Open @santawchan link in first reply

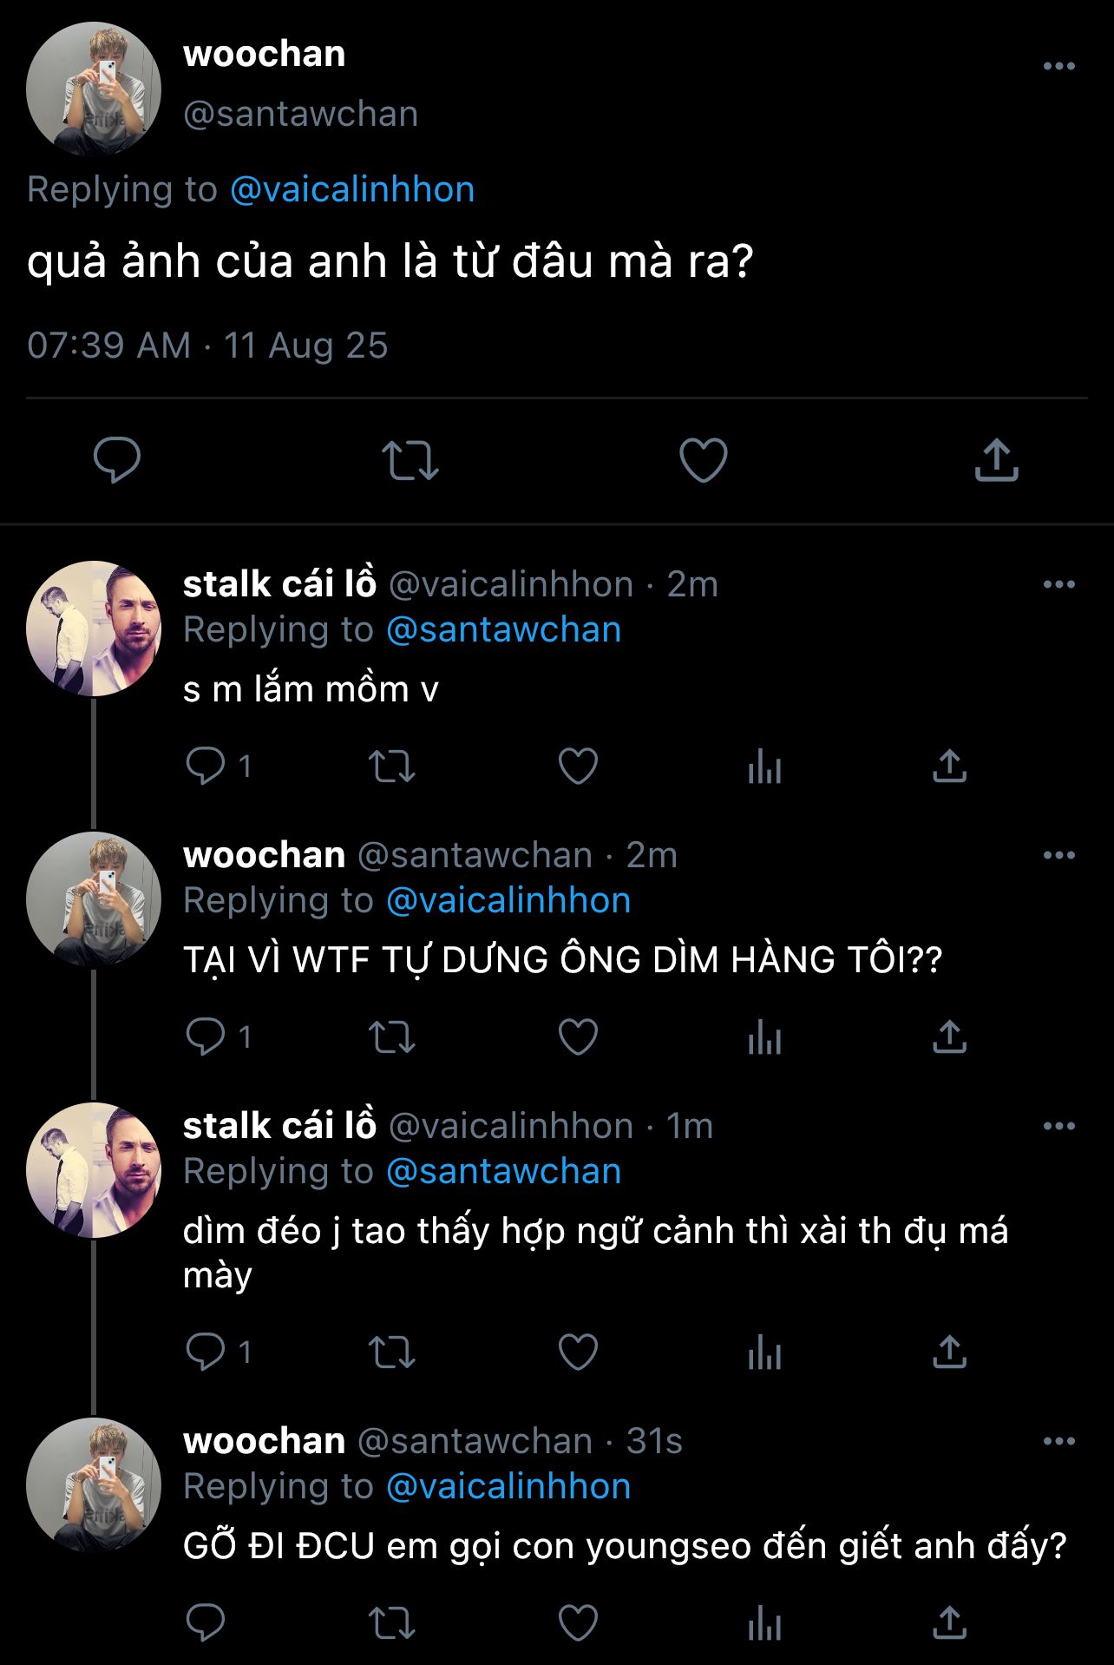point(503,629)
